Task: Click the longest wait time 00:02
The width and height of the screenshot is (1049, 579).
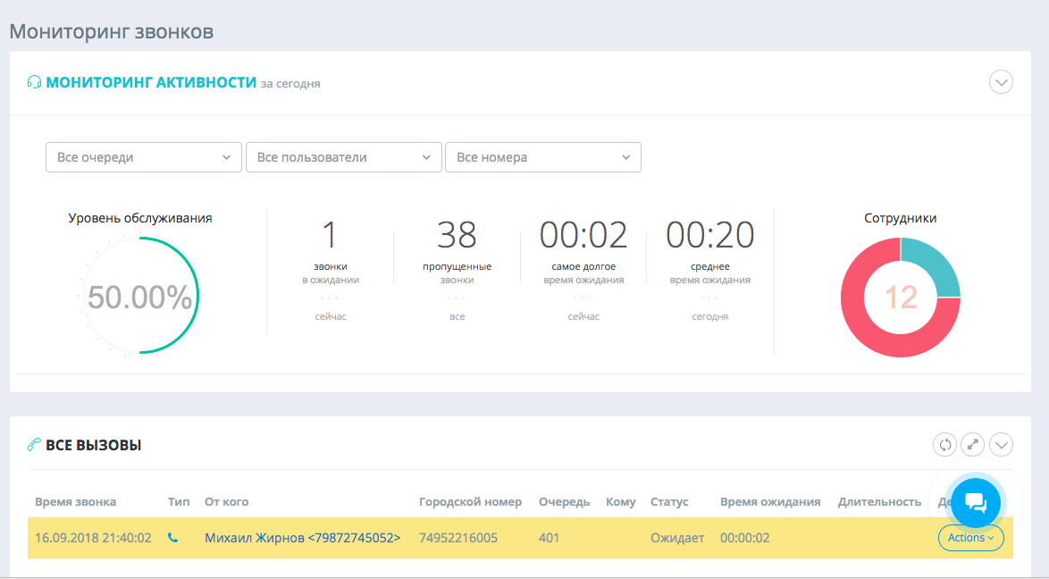Action: coord(583,235)
